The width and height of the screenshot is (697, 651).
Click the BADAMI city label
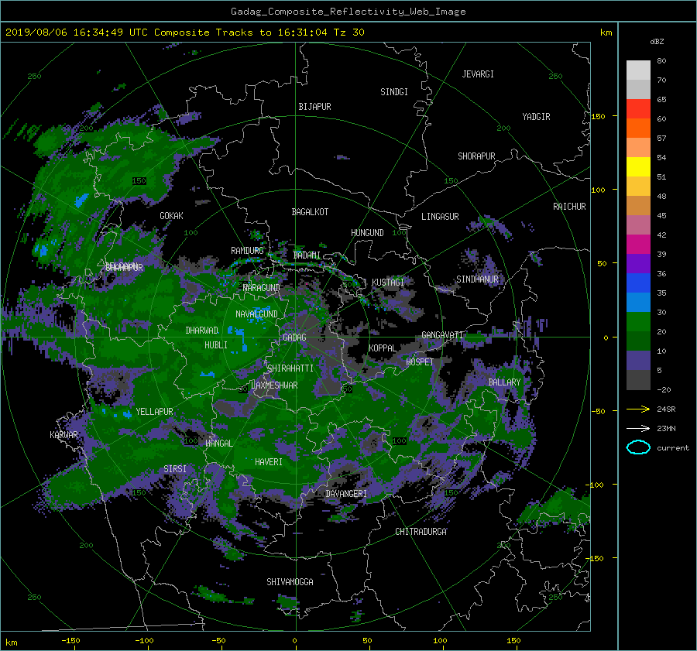(x=307, y=255)
